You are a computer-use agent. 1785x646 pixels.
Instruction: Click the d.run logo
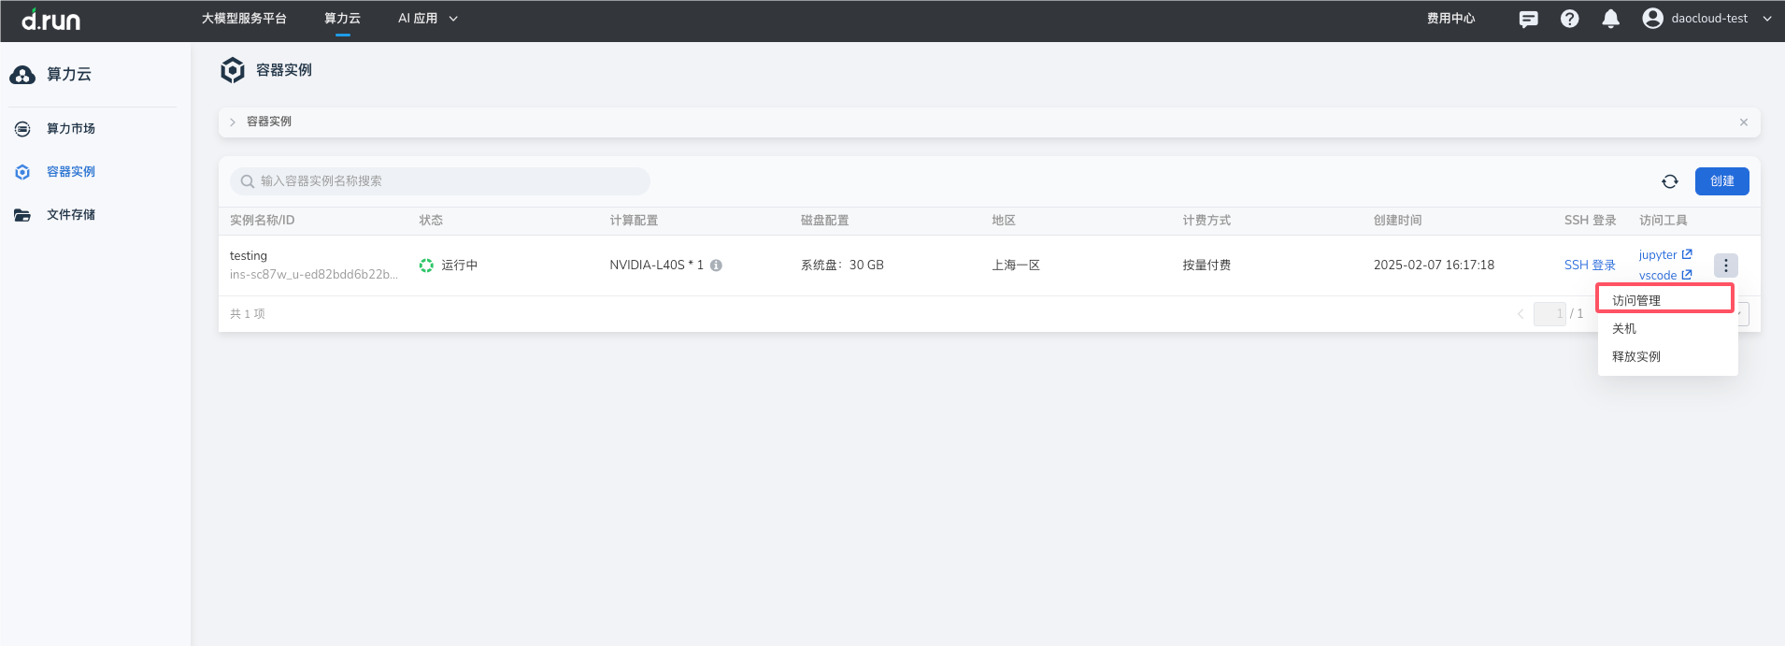pyautogui.click(x=51, y=20)
